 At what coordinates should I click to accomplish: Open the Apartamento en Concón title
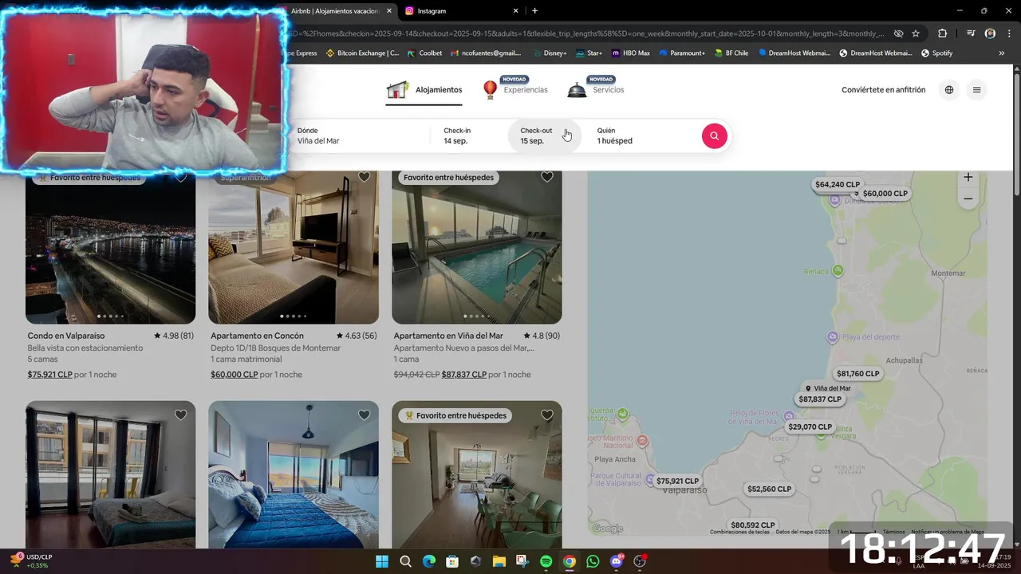click(257, 336)
